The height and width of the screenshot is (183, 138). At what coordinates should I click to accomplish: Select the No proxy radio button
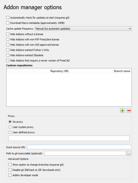pyautogui.click(x=10, y=122)
